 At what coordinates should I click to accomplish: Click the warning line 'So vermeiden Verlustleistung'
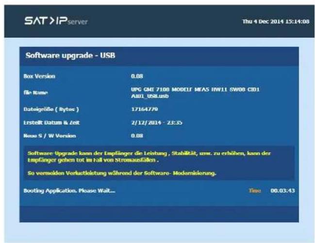coord(122,173)
